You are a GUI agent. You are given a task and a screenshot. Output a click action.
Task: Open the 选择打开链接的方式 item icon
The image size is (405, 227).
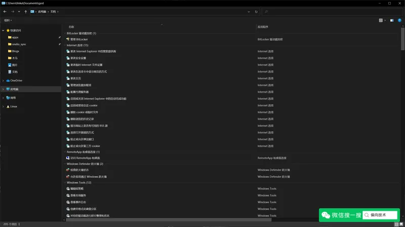coord(68,132)
